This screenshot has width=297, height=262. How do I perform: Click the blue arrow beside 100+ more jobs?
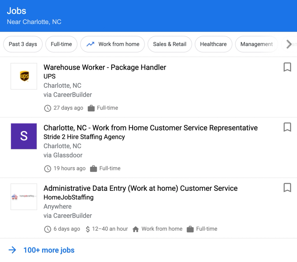pos(12,250)
